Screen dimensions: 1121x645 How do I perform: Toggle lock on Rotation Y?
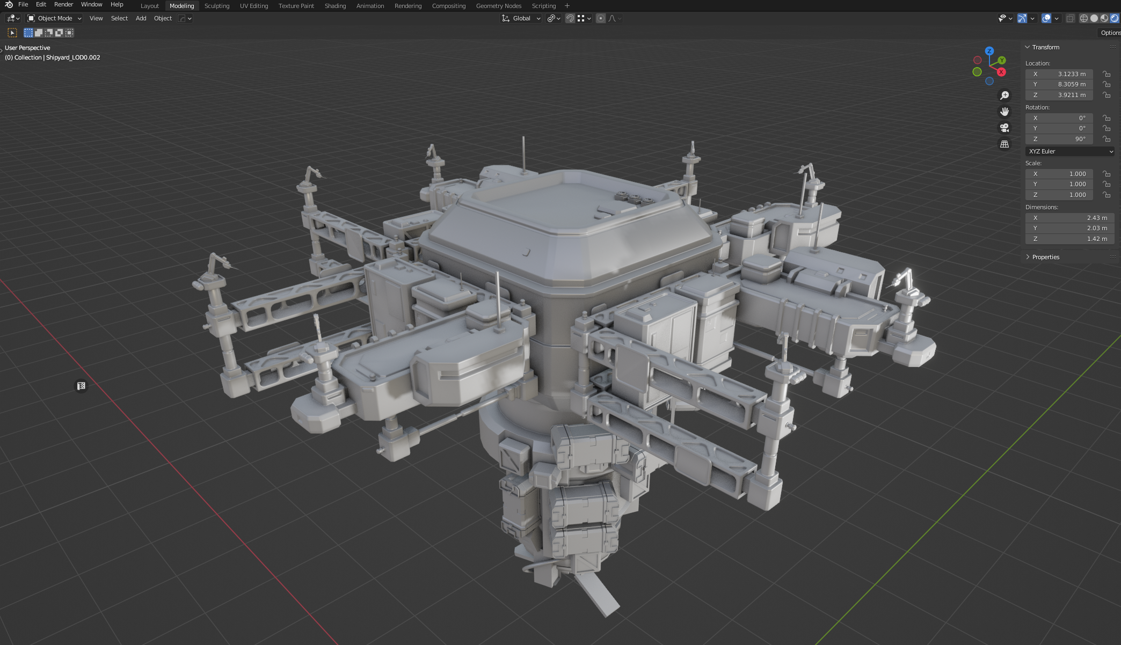point(1107,128)
